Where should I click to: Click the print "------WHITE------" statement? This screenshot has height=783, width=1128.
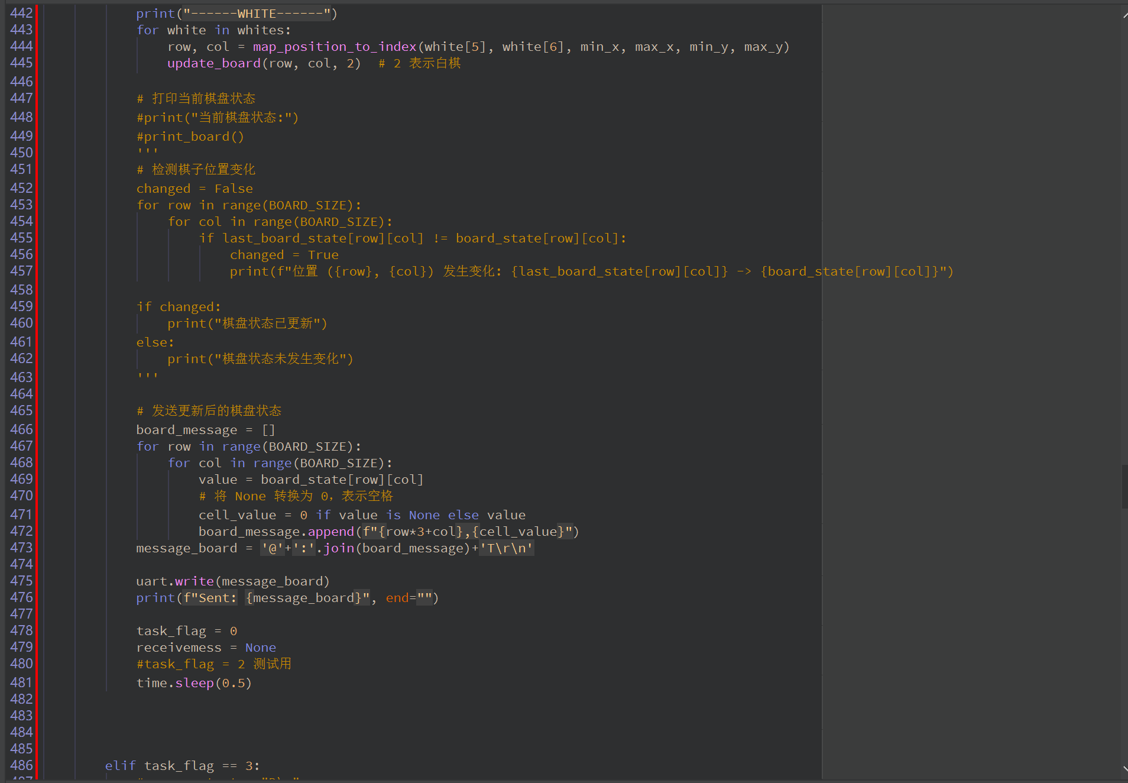pos(236,14)
